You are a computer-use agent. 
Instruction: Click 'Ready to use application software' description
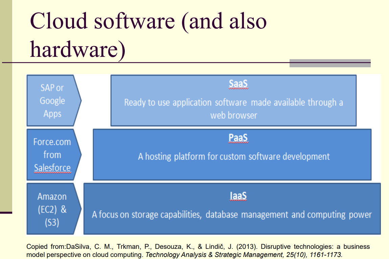(233, 109)
